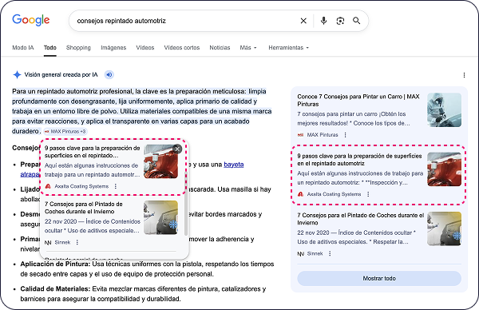
Task: Click 'Calidad de Materiales:' bullet heading
Action: [55, 289]
